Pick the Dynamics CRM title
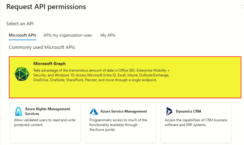This screenshot has height=145, width=244. [188, 111]
